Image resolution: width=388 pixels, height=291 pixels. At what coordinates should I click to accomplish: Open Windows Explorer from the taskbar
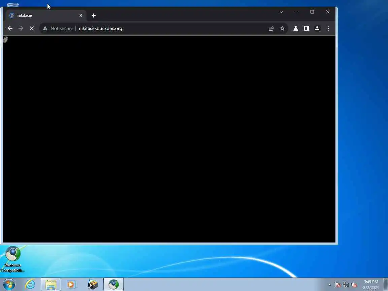(51, 284)
